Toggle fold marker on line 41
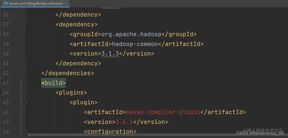Screen dimensions: 288x138 point(25,63)
